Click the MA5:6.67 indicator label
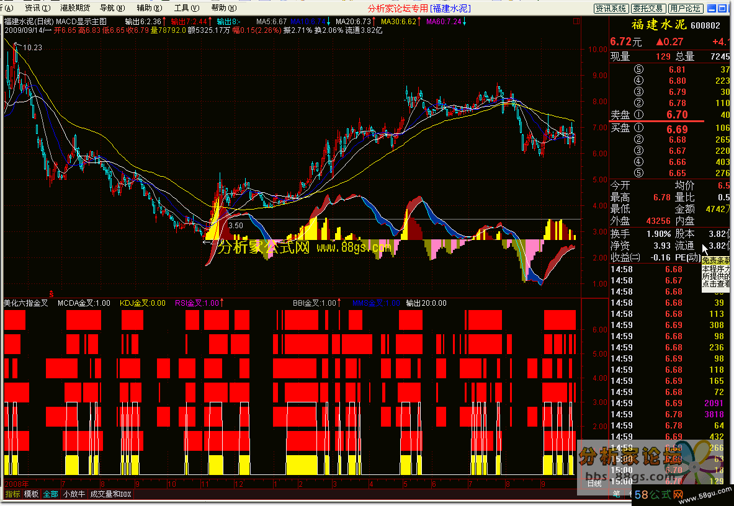The height and width of the screenshot is (506, 734). (271, 22)
